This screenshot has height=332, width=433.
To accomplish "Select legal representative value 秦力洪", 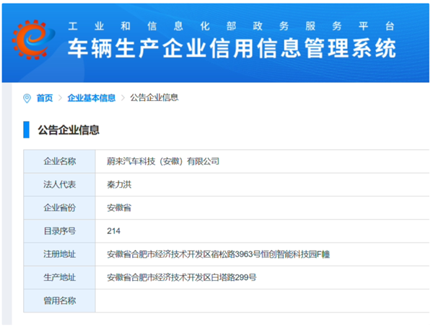I will pos(119,184).
